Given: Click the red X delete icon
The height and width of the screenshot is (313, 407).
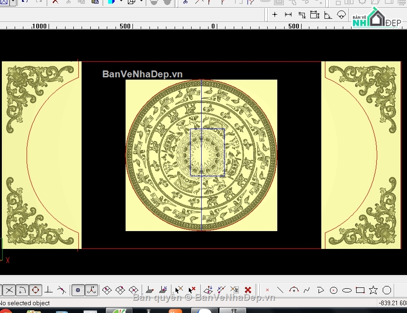Looking at the screenshot, I should 248,290.
